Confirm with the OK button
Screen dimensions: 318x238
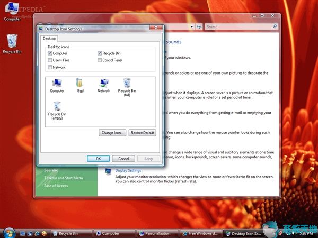(99, 159)
